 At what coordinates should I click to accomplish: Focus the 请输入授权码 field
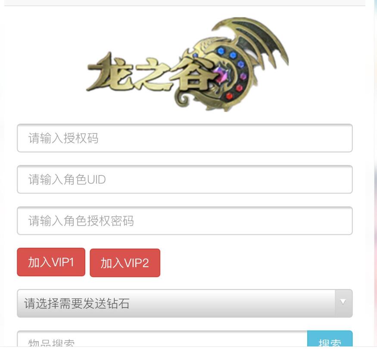(x=185, y=138)
